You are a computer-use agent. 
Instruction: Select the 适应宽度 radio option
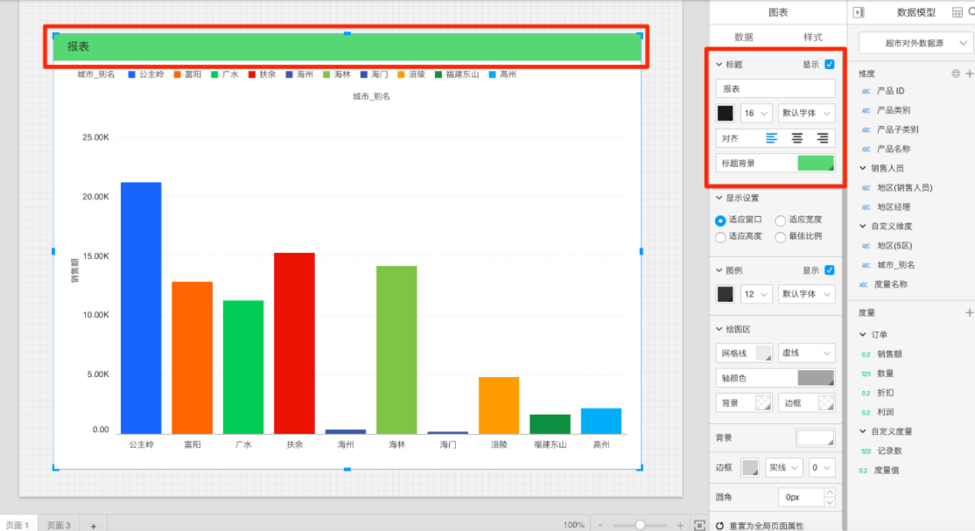pyautogui.click(x=781, y=220)
